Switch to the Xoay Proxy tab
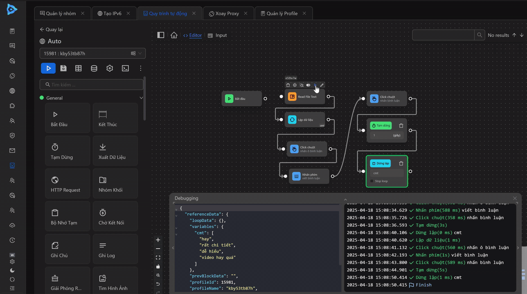 (x=224, y=13)
